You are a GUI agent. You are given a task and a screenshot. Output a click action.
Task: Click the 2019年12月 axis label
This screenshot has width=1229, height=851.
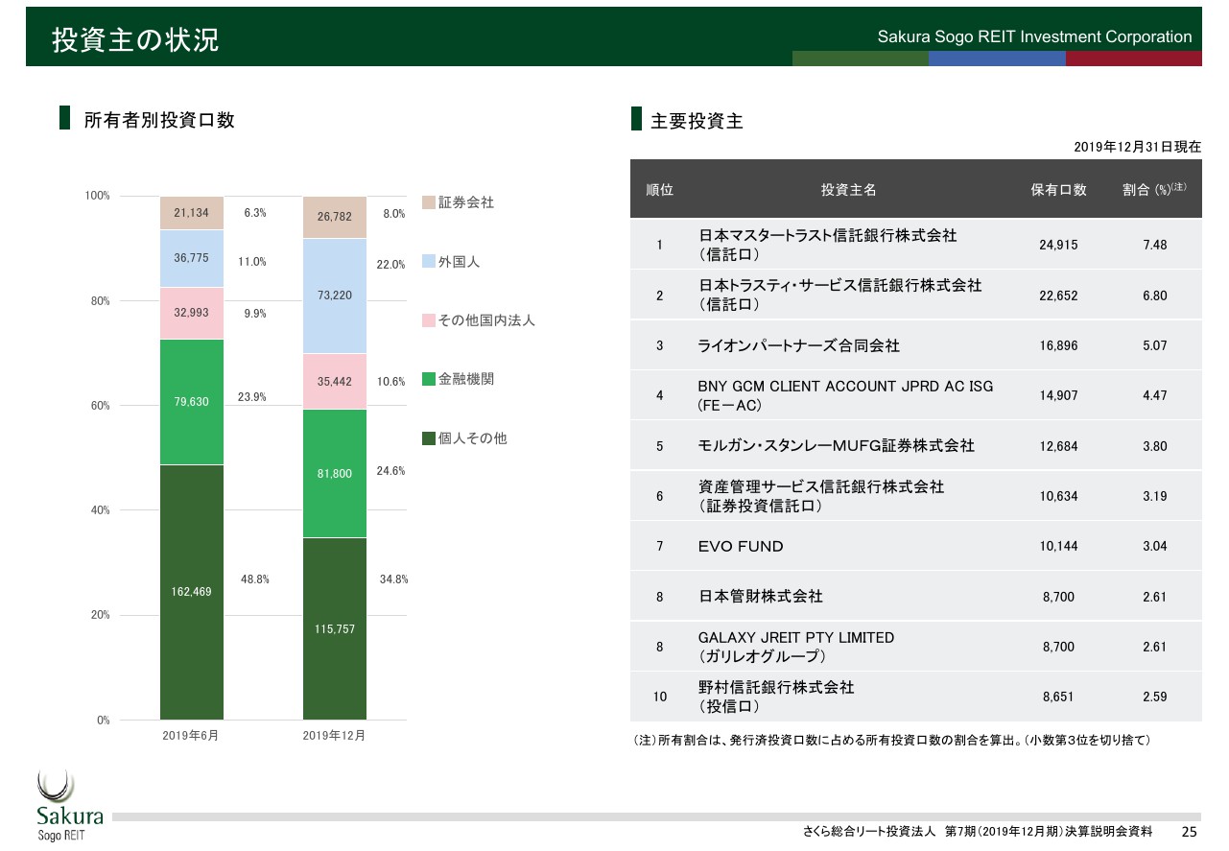coord(333,735)
